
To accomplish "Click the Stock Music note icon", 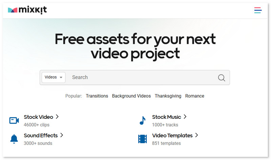I will (142, 120).
